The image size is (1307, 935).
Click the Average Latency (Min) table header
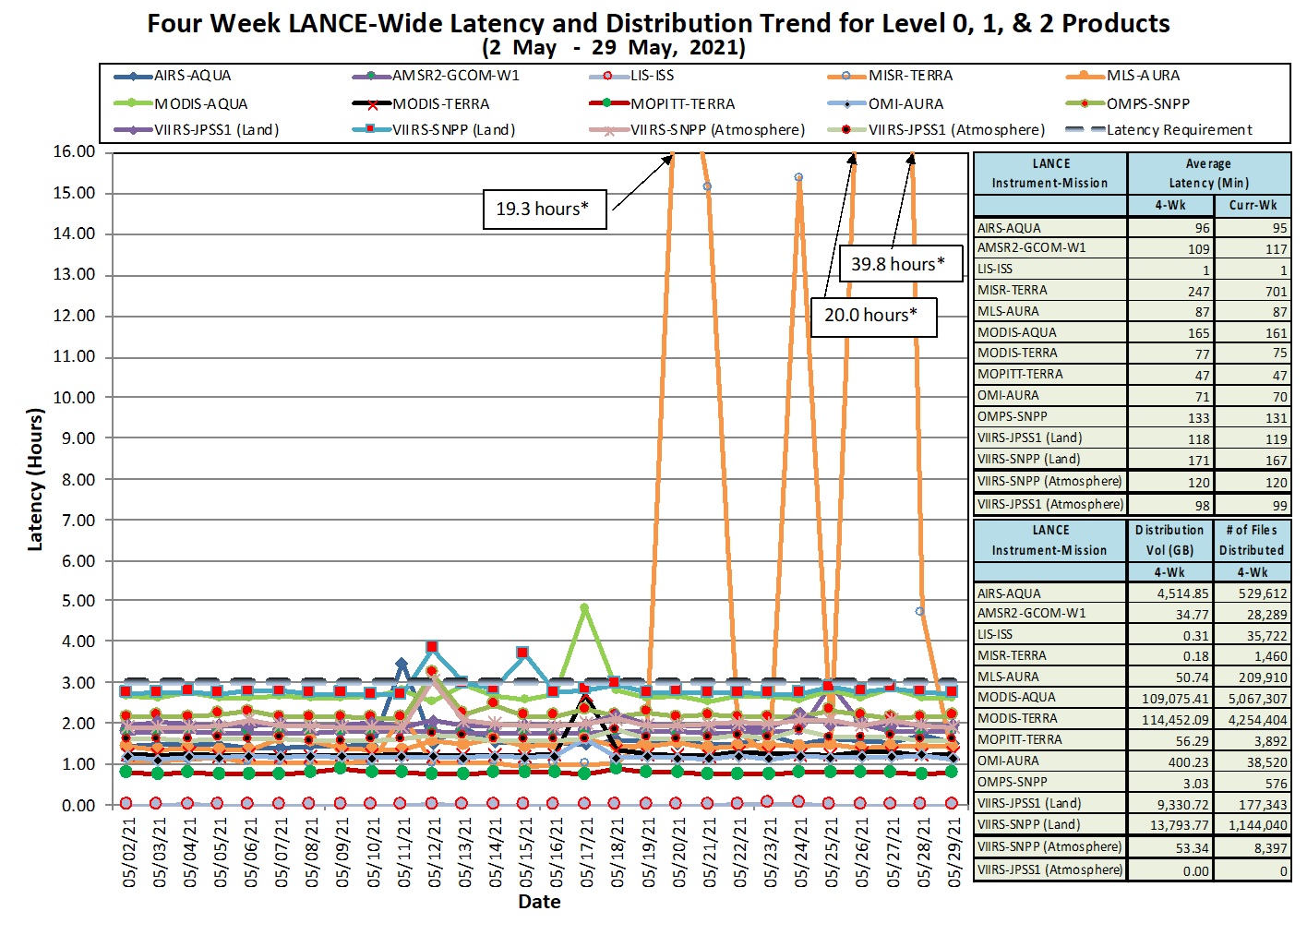point(1208,174)
